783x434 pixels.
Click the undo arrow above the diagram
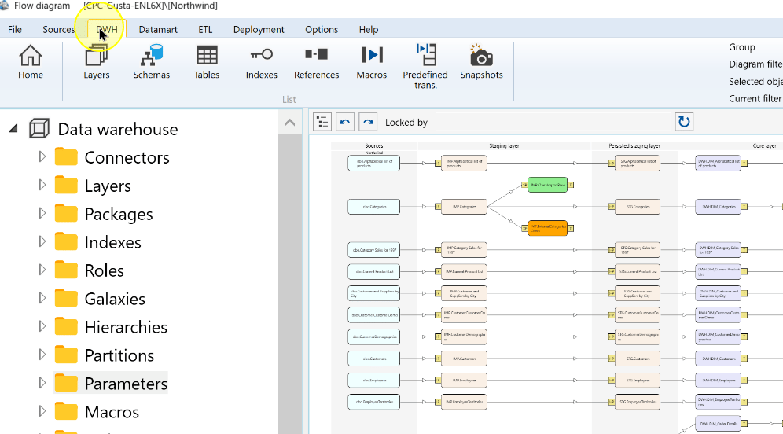[x=345, y=122]
